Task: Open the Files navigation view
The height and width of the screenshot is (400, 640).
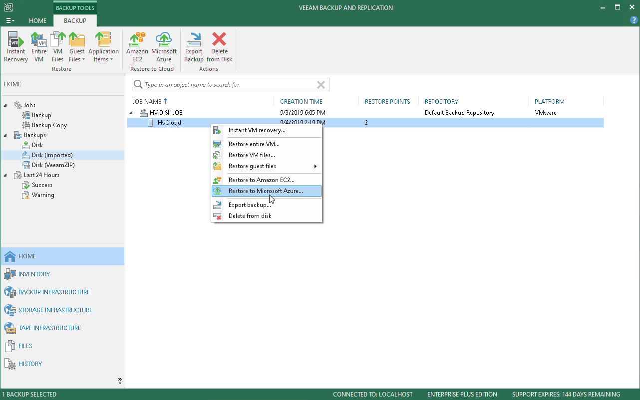Action: (x=62, y=346)
